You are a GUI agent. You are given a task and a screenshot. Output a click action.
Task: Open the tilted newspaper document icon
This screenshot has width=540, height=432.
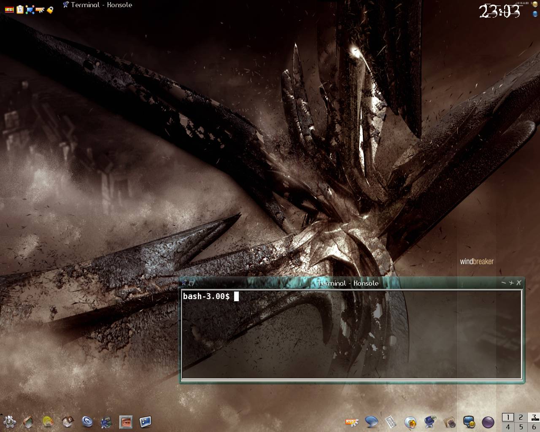tap(391, 421)
